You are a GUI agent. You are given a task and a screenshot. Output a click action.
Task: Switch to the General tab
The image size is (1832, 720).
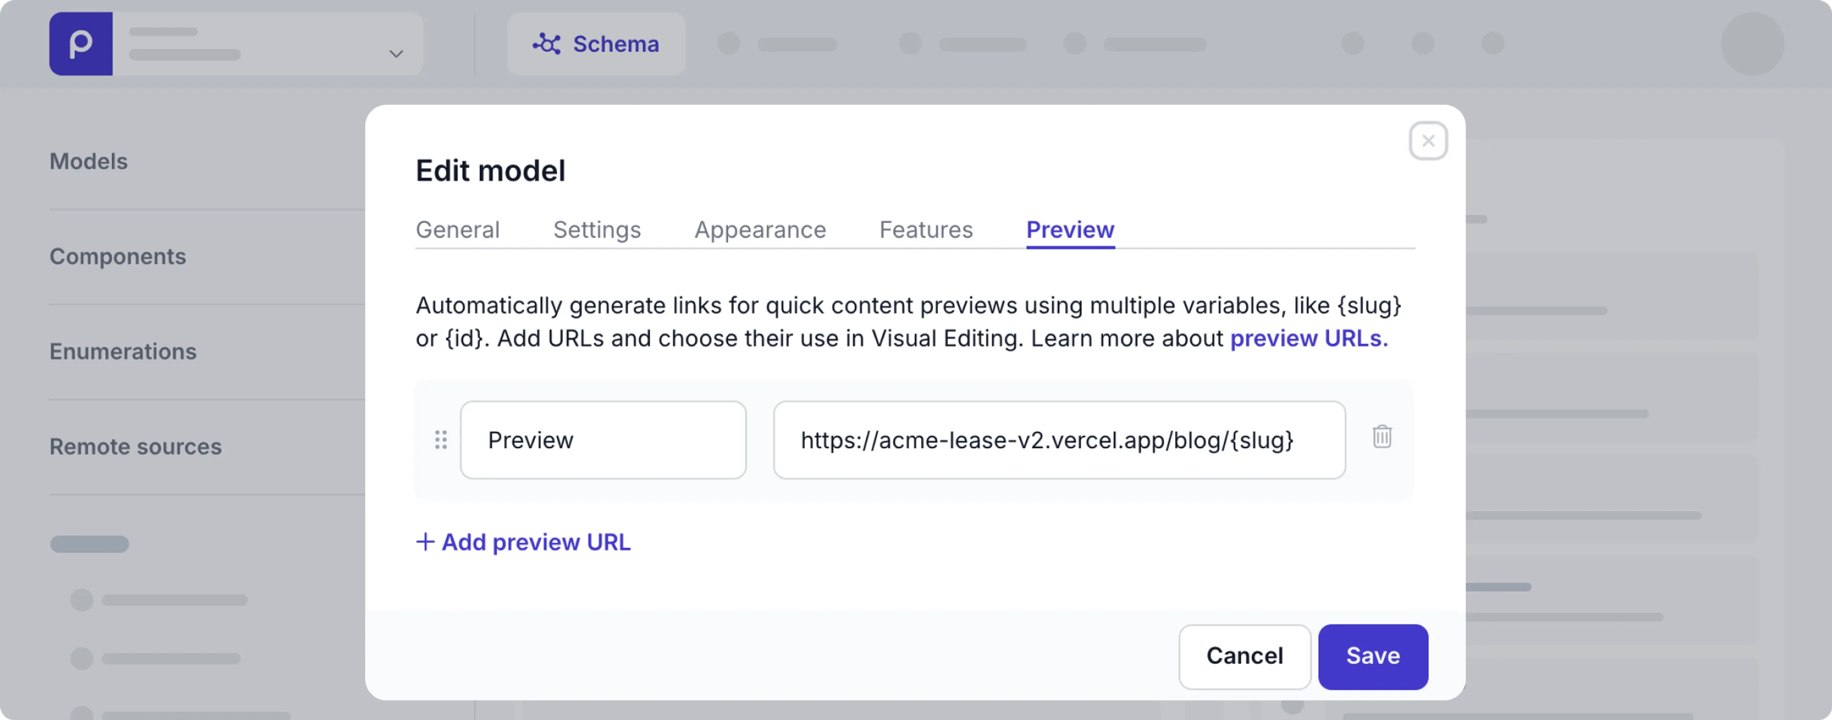458,229
